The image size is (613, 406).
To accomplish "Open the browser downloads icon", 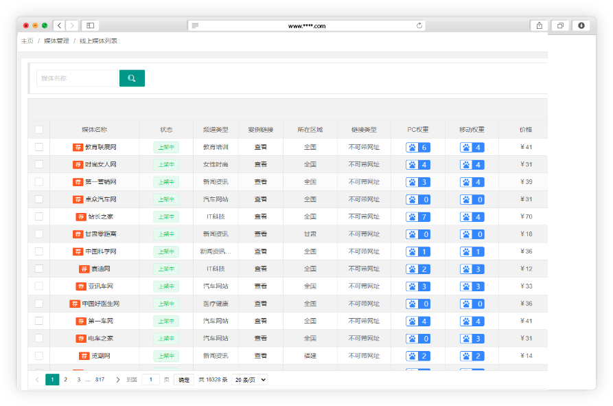I will (x=581, y=25).
